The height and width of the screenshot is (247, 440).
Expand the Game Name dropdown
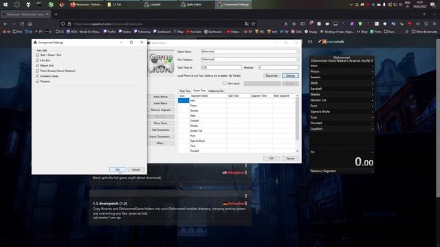297,51
